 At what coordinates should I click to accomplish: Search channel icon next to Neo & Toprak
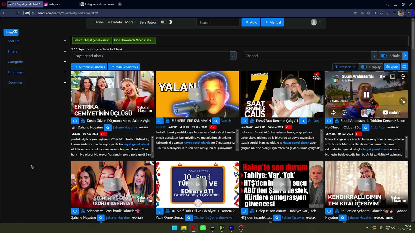(x=216, y=121)
